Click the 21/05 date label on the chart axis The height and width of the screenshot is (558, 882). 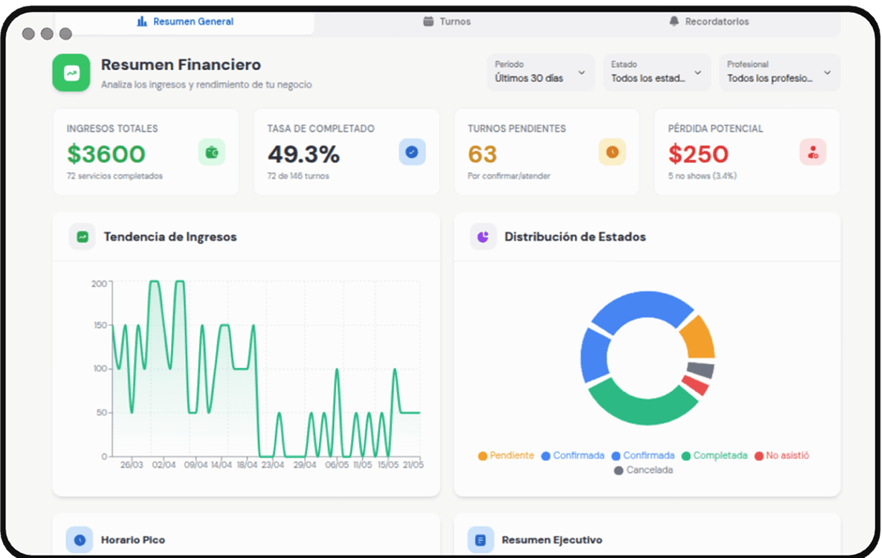(x=413, y=465)
